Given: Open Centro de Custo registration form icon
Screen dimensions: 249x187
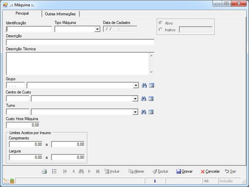Looking at the screenshot, I should point(151,99).
